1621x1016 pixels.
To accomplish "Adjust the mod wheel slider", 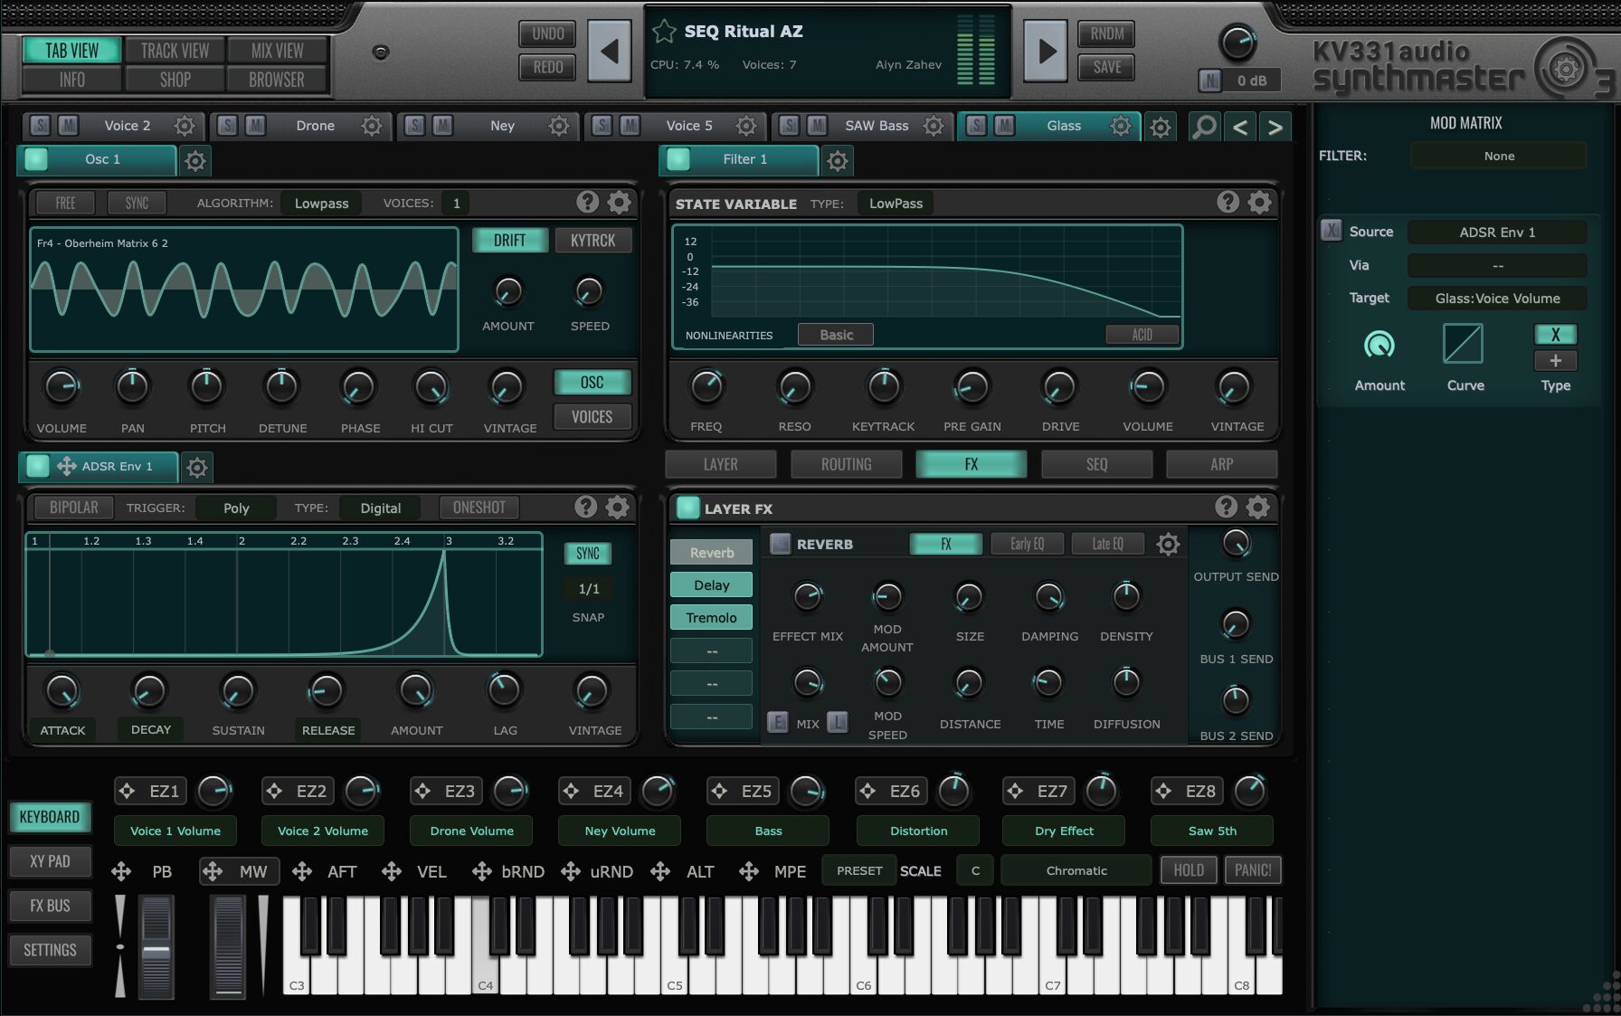I will click(228, 945).
